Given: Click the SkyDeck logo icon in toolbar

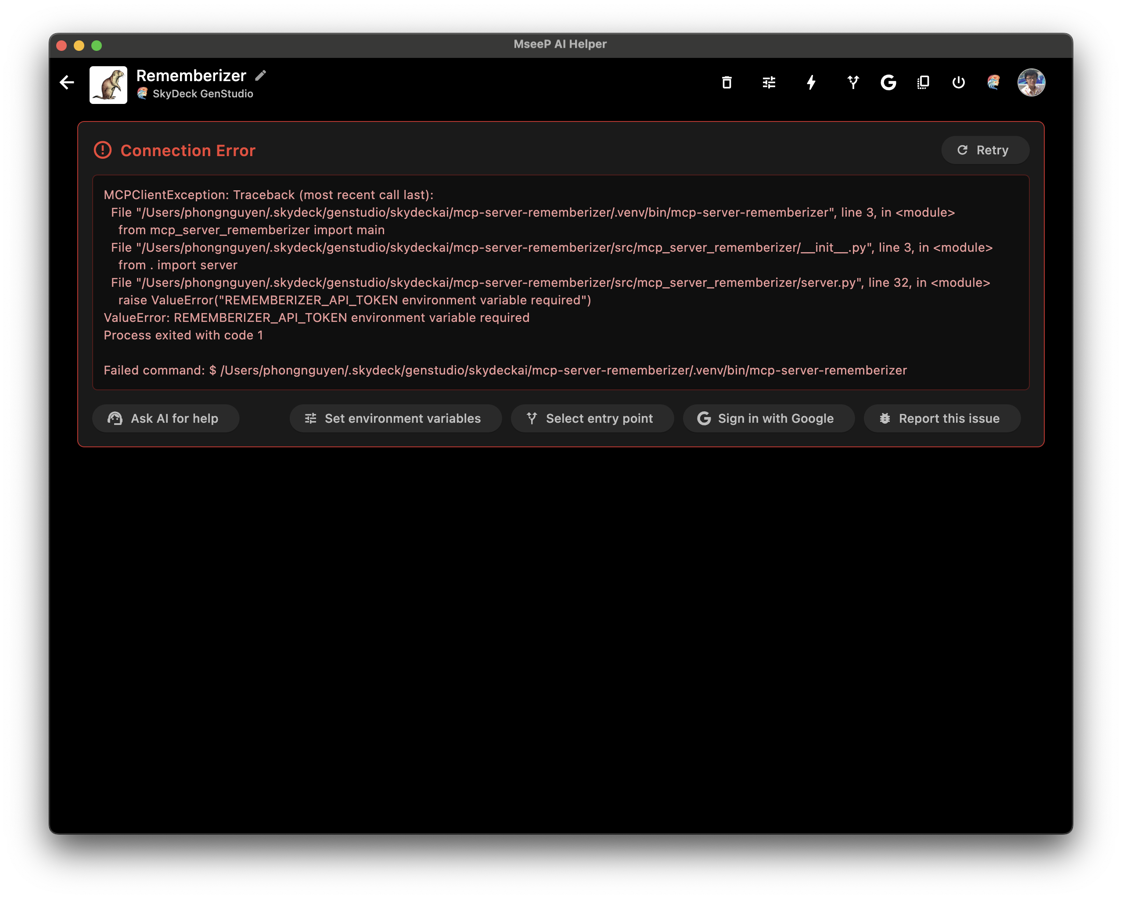Looking at the screenshot, I should pyautogui.click(x=993, y=82).
